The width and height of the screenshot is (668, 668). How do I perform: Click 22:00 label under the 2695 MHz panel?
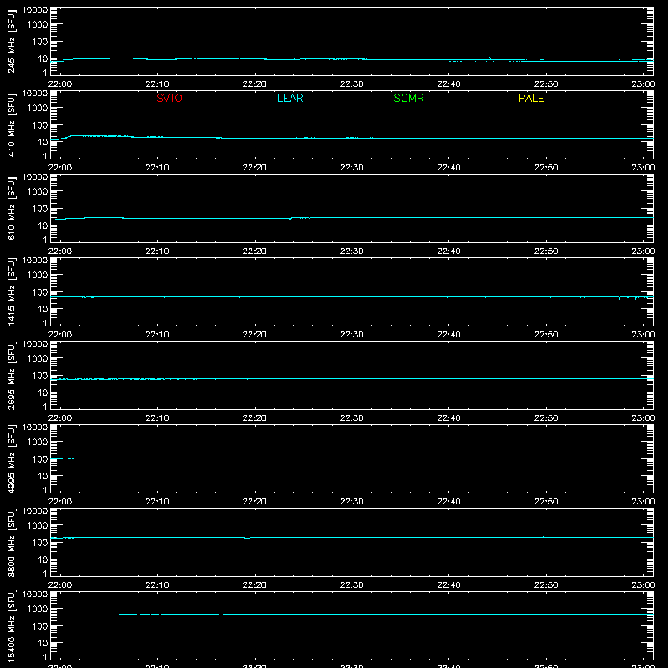coord(60,418)
